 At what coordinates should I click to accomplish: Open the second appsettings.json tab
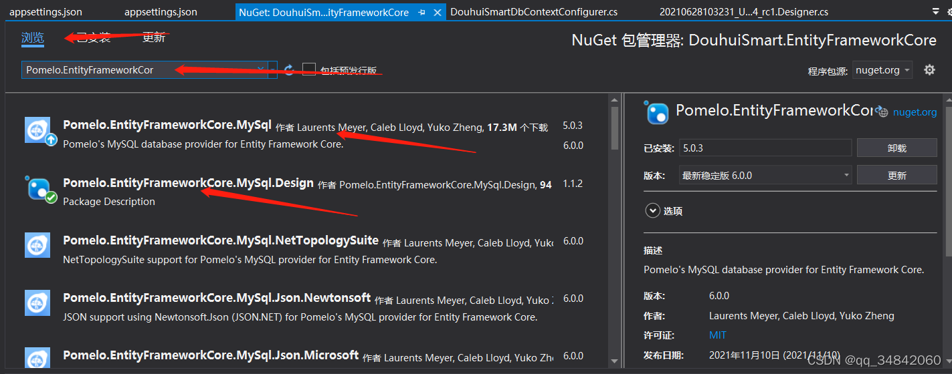[161, 12]
